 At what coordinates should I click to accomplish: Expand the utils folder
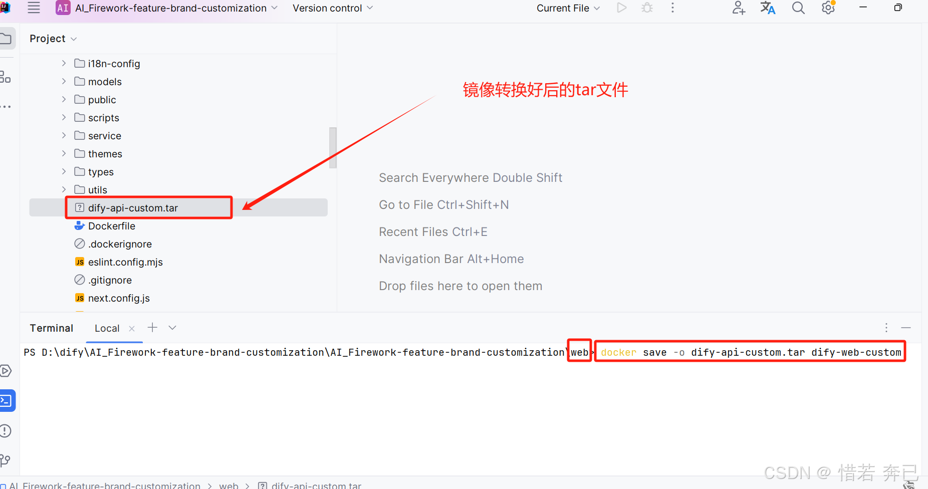click(x=63, y=189)
